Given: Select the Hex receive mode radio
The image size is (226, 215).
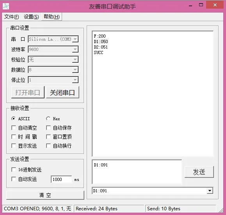Looking at the screenshot, I should click(x=48, y=119).
